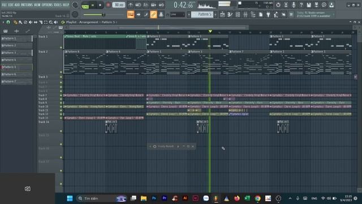Click arrow left of Pattern 5 selector
Viewport: 362px width, 204px height.
click(x=189, y=15)
